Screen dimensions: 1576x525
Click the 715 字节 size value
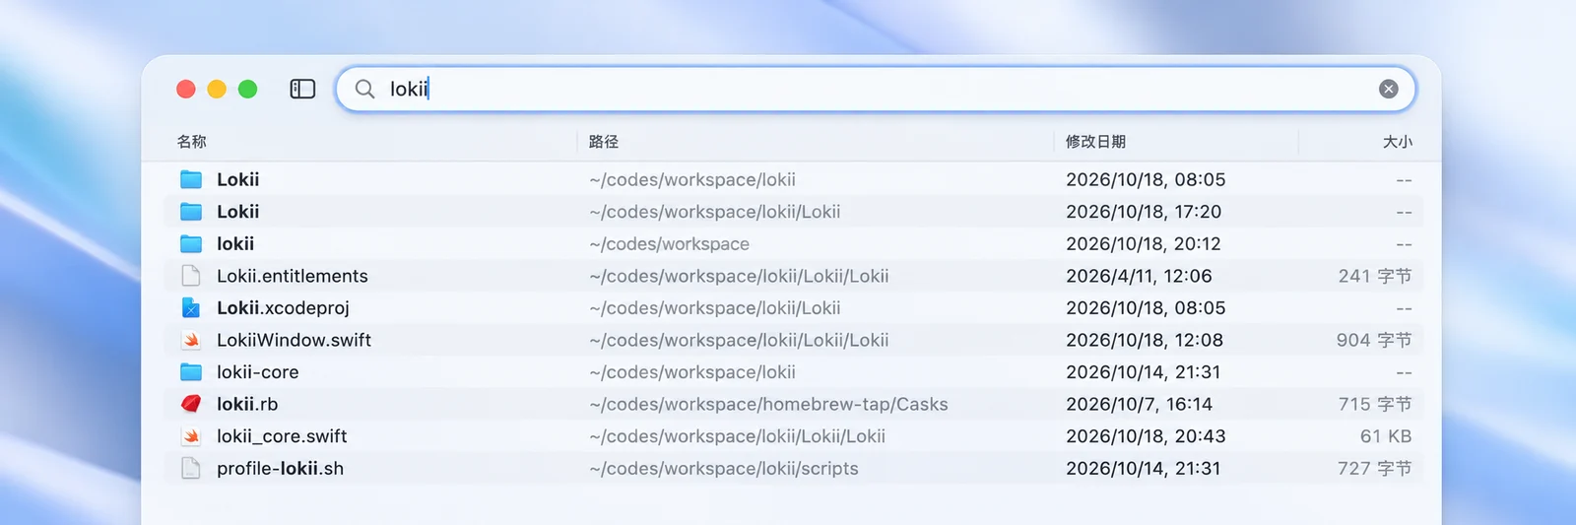pyautogui.click(x=1375, y=404)
